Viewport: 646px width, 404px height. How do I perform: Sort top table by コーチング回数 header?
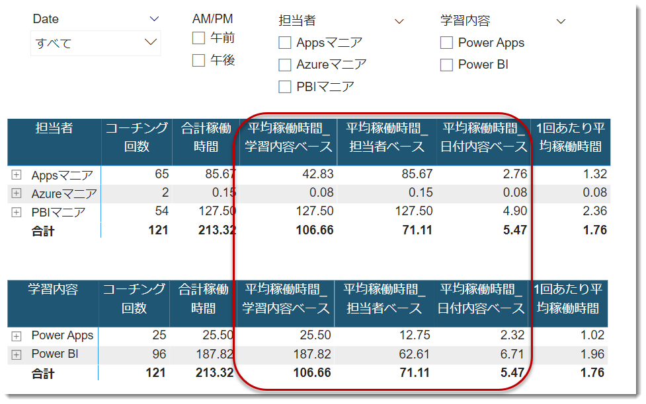(137, 143)
